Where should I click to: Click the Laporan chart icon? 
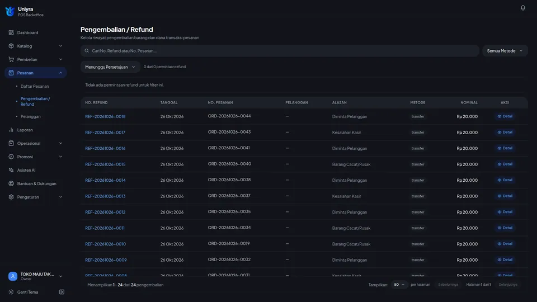11,130
